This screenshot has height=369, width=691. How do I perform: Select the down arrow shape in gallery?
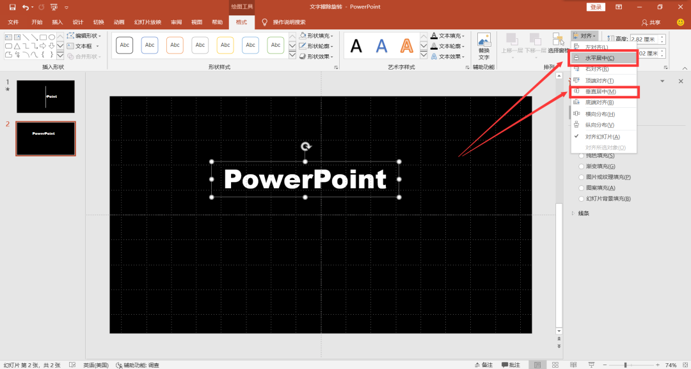[52, 46]
